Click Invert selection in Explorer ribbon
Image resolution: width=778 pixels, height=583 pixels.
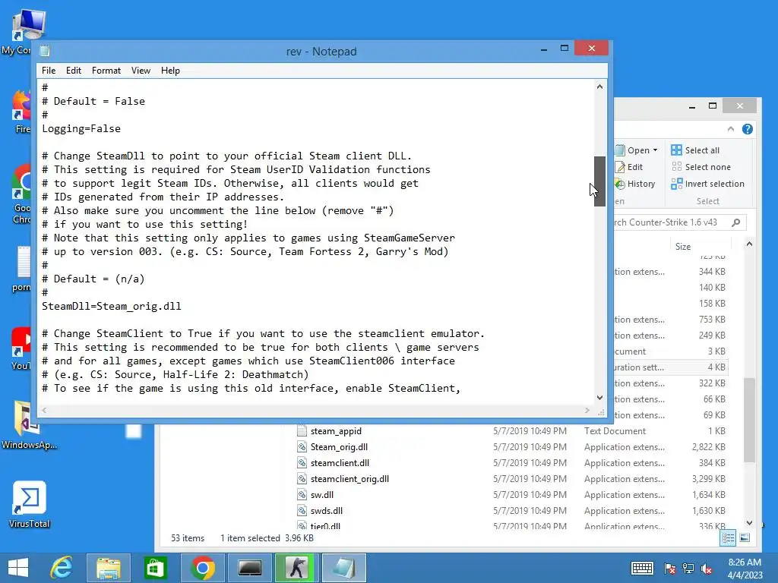[x=707, y=184]
